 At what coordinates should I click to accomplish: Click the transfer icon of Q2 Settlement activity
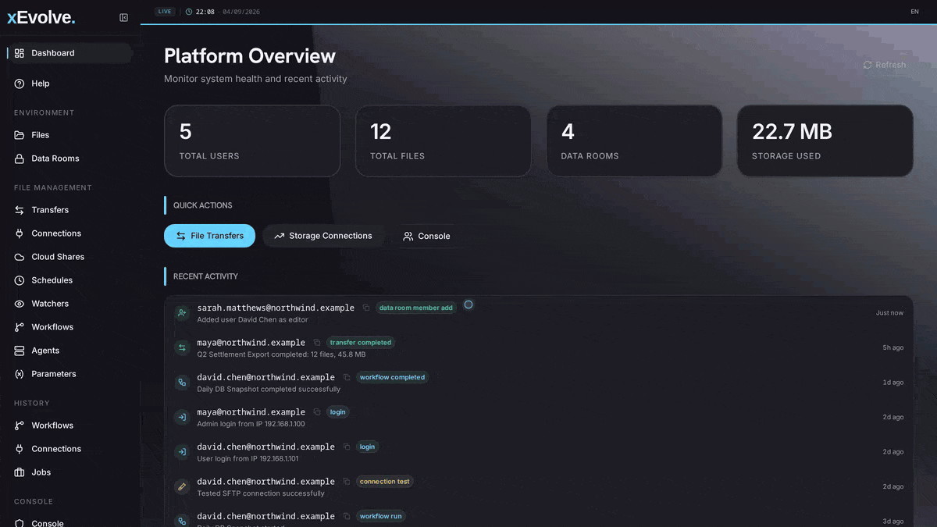coord(182,347)
